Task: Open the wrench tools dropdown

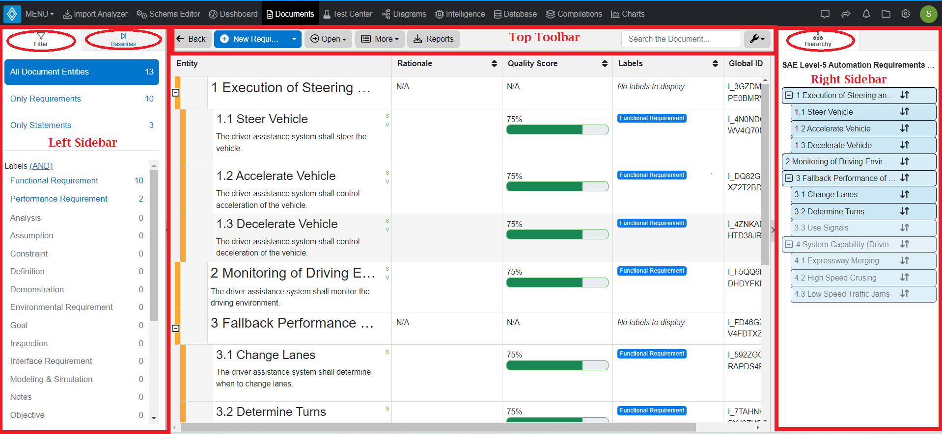Action: tap(757, 39)
